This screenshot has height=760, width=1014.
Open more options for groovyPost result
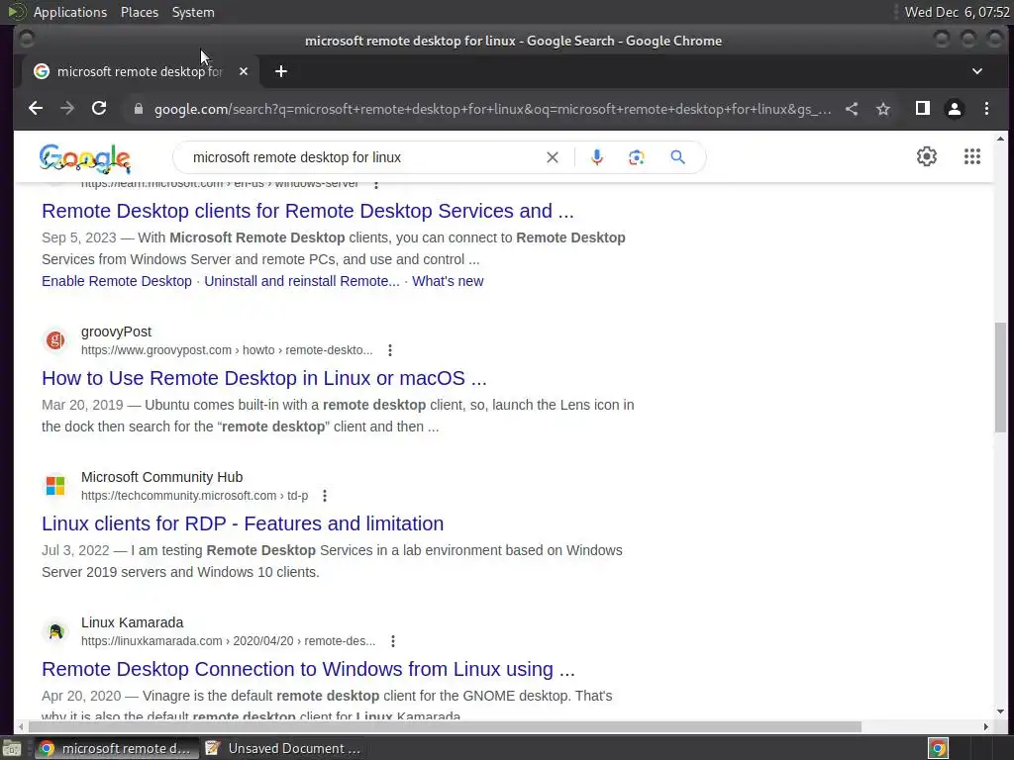(390, 350)
